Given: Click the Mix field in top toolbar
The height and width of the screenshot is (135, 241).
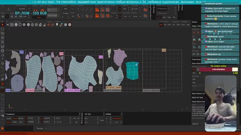Looking at the screenshot, I should point(52,10).
